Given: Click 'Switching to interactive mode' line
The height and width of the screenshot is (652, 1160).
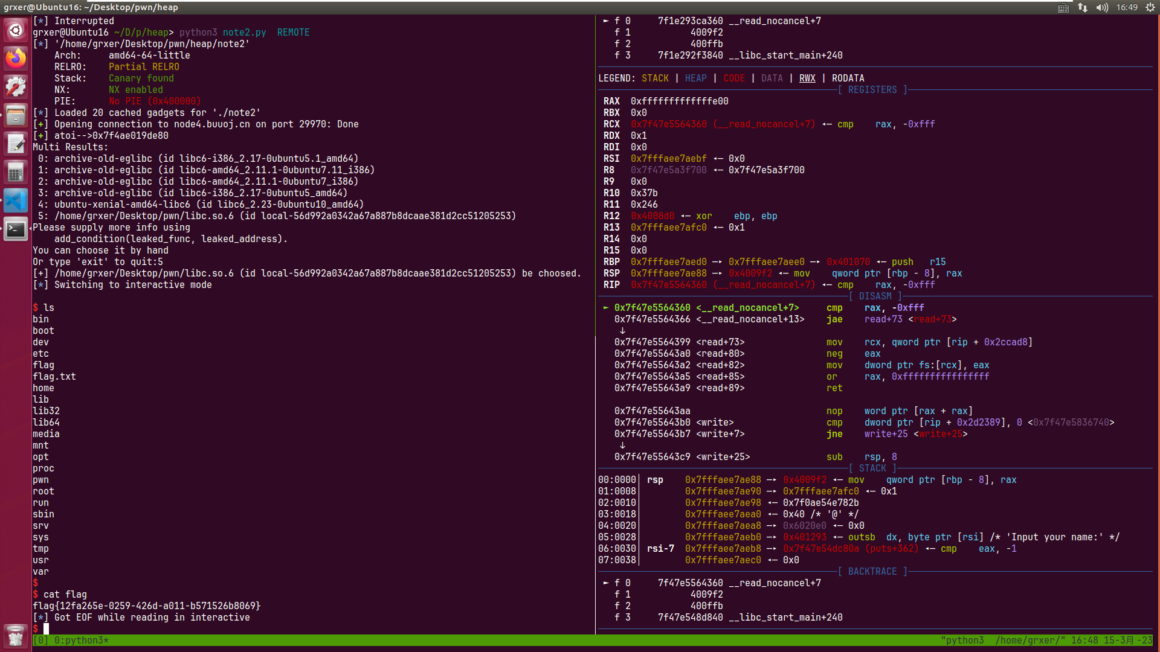Looking at the screenshot, I should pos(133,284).
